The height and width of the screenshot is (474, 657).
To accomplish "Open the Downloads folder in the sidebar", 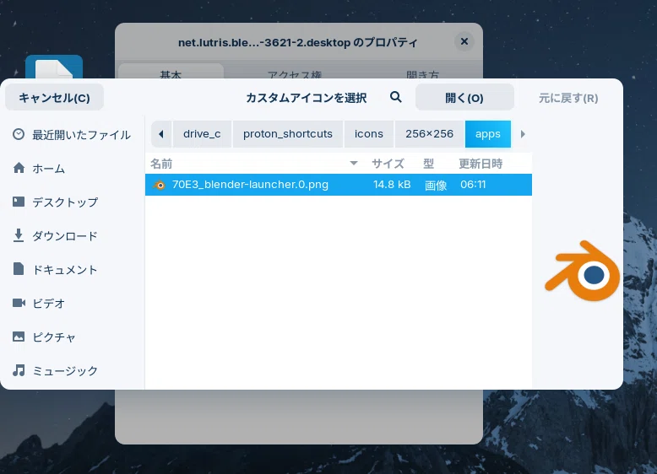I will coord(72,235).
